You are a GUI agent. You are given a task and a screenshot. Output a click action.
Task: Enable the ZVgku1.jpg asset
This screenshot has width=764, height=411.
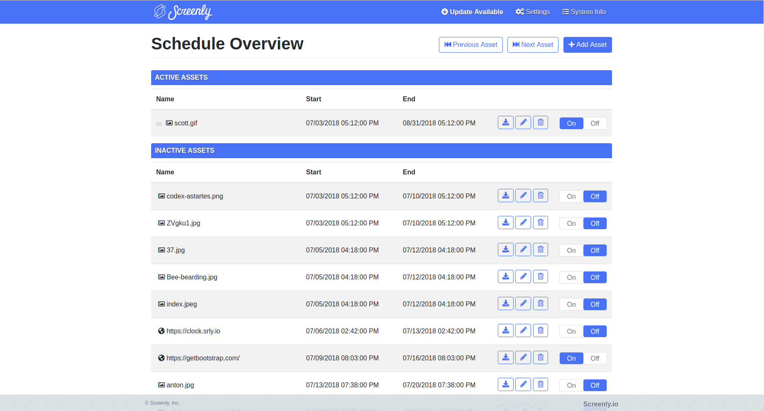click(571, 223)
